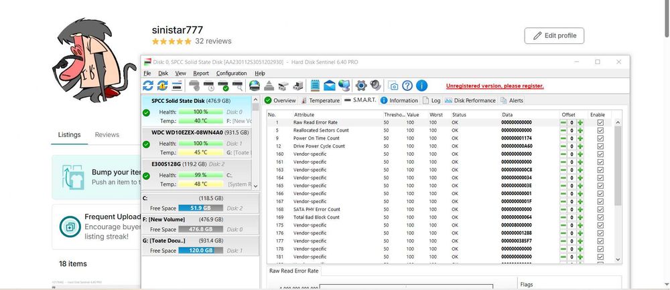
Task: Click the green status check next to WDC disk
Action: tap(147, 144)
